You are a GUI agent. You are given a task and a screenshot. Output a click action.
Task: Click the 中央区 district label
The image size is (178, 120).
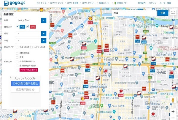pyautogui.click(x=162, y=73)
